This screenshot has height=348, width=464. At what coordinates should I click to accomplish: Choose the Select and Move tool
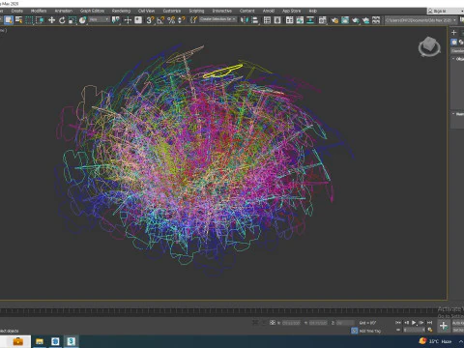(51, 20)
